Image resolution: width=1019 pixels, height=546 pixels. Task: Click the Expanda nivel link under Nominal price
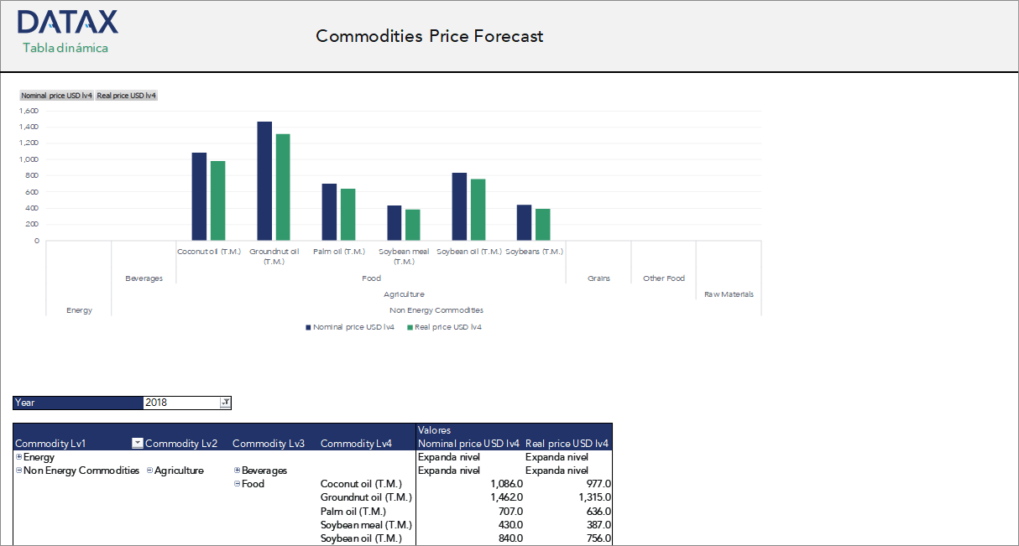pos(450,456)
